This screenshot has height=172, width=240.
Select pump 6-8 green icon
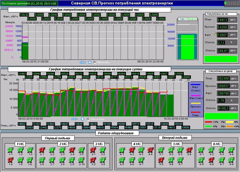[231, 160]
